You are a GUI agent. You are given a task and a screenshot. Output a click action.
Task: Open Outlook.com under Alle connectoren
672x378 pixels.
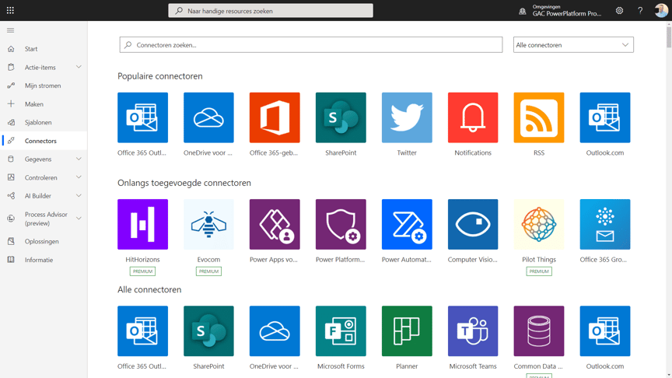(604, 331)
